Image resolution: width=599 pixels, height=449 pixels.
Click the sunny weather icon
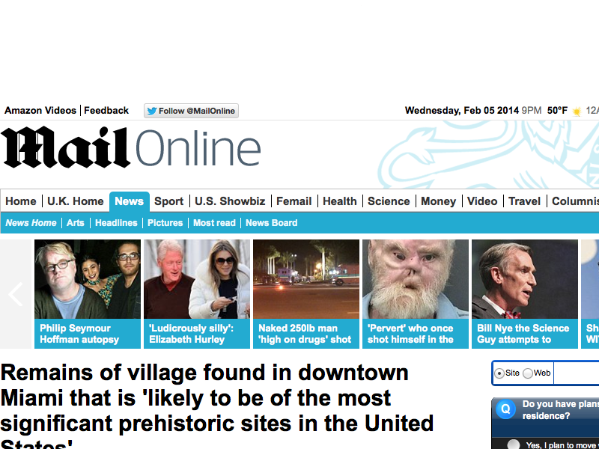pyautogui.click(x=577, y=111)
